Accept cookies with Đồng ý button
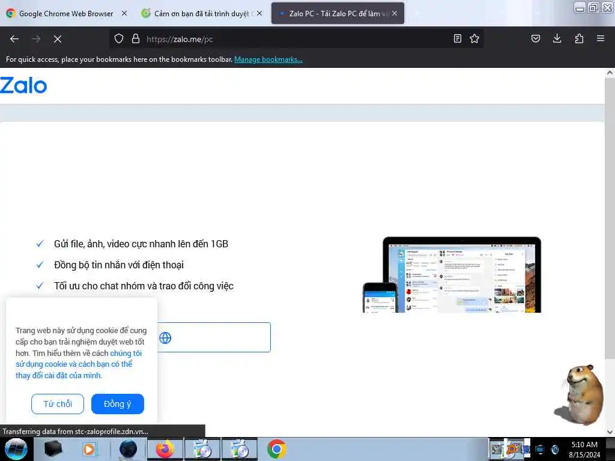The height and width of the screenshot is (461, 615). 118,404
